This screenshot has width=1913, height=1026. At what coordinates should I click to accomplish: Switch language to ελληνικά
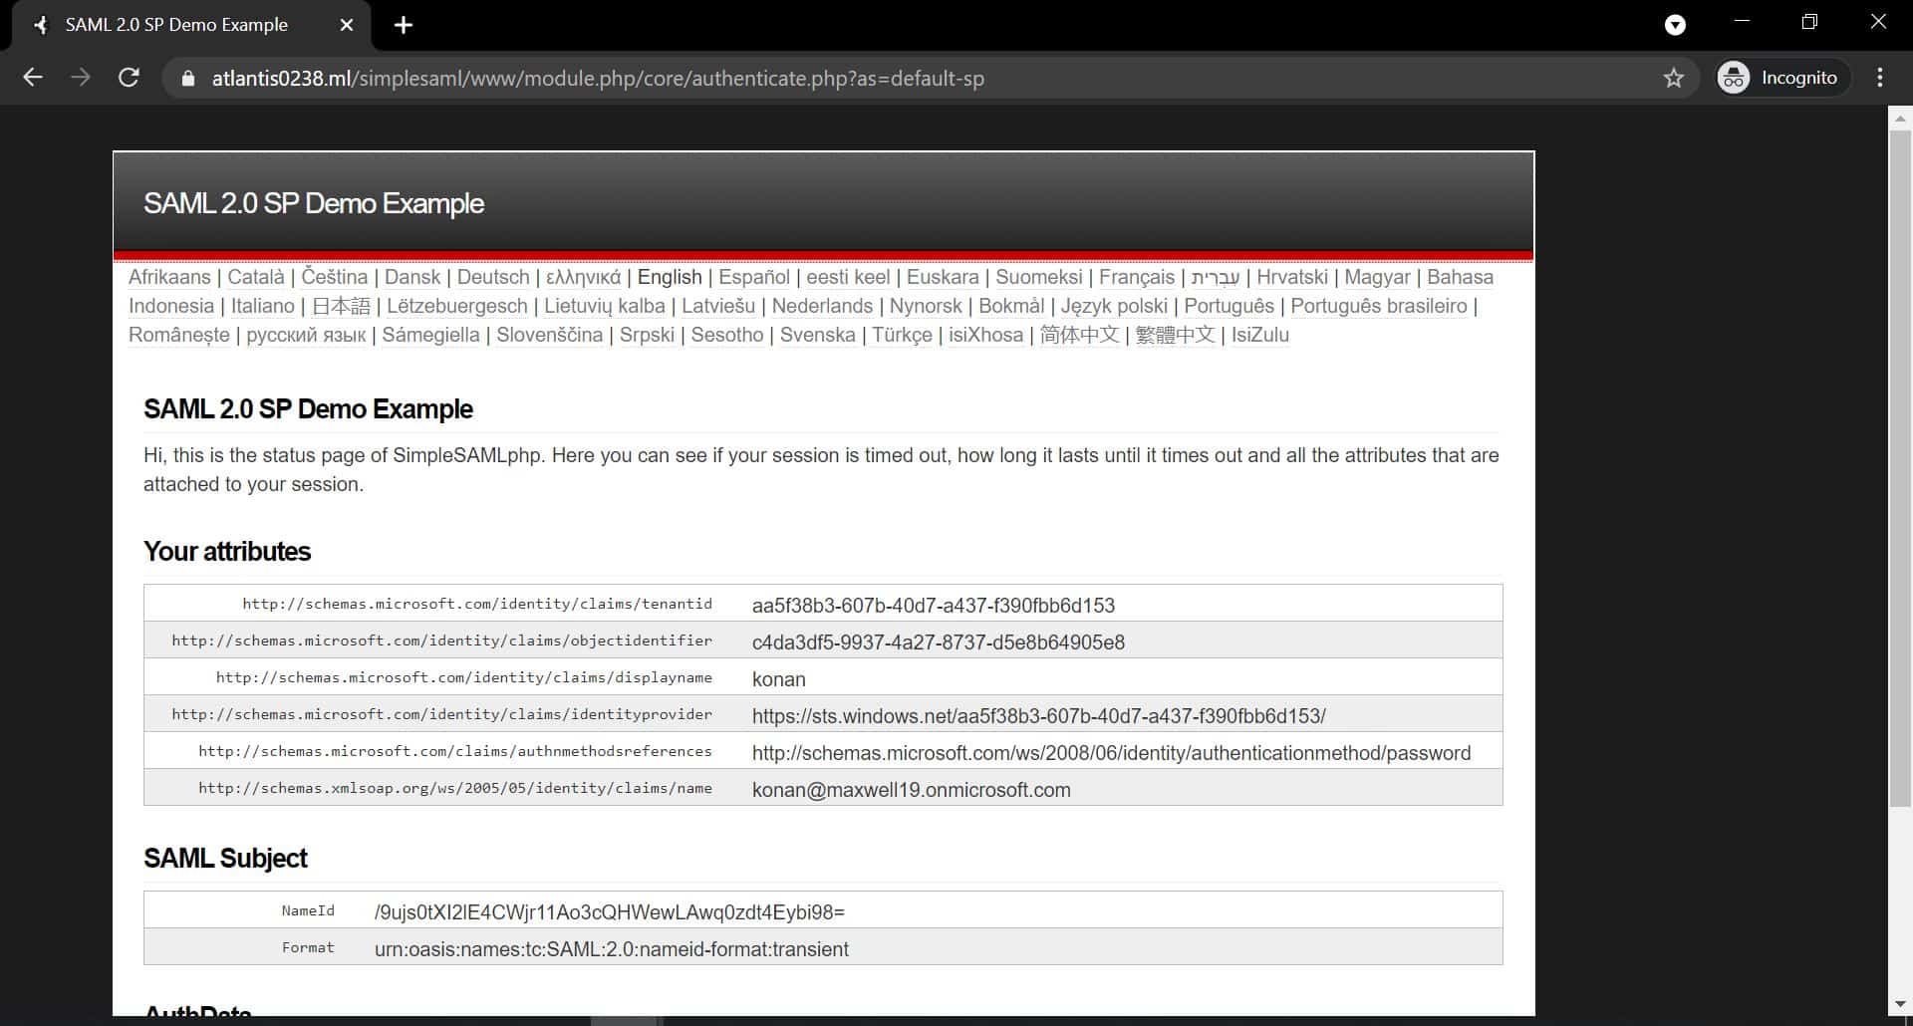584,277
